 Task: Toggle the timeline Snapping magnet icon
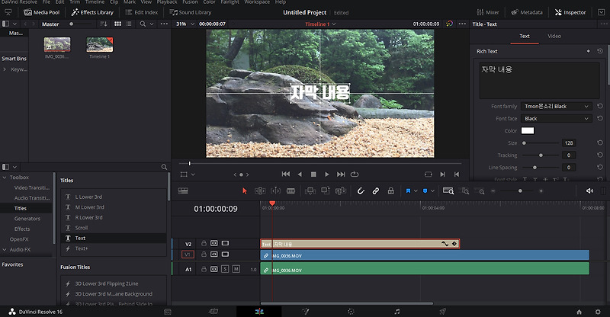(x=361, y=191)
